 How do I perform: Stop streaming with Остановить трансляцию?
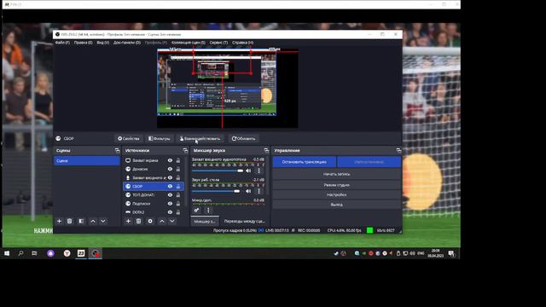pyautogui.click(x=305, y=162)
